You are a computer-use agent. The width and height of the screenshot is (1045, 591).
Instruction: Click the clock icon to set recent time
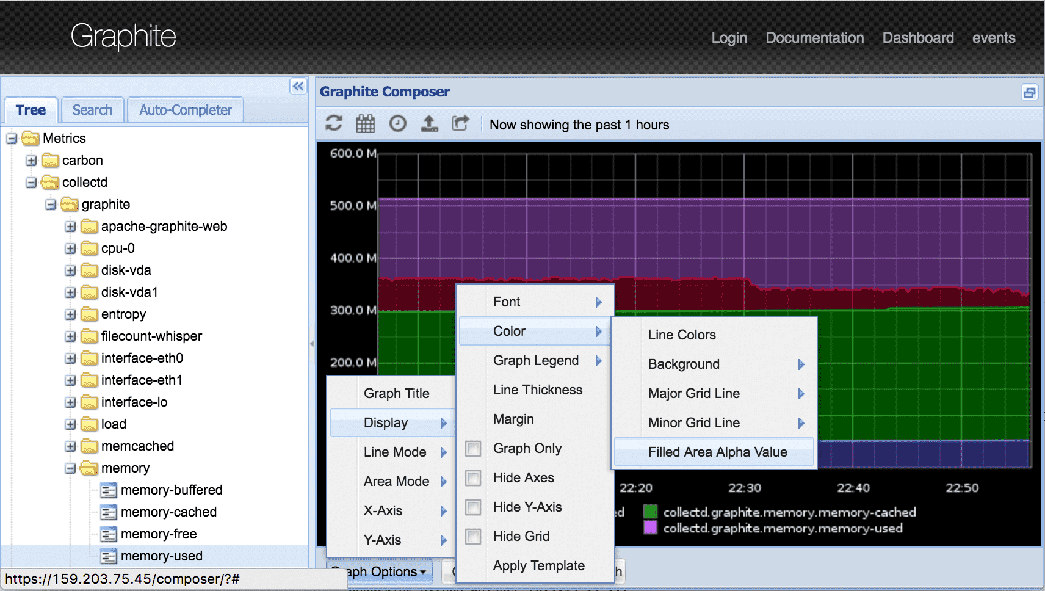coord(398,123)
